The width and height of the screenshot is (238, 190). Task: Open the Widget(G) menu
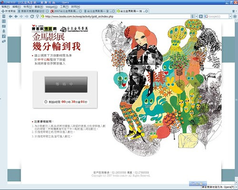tap(51, 7)
